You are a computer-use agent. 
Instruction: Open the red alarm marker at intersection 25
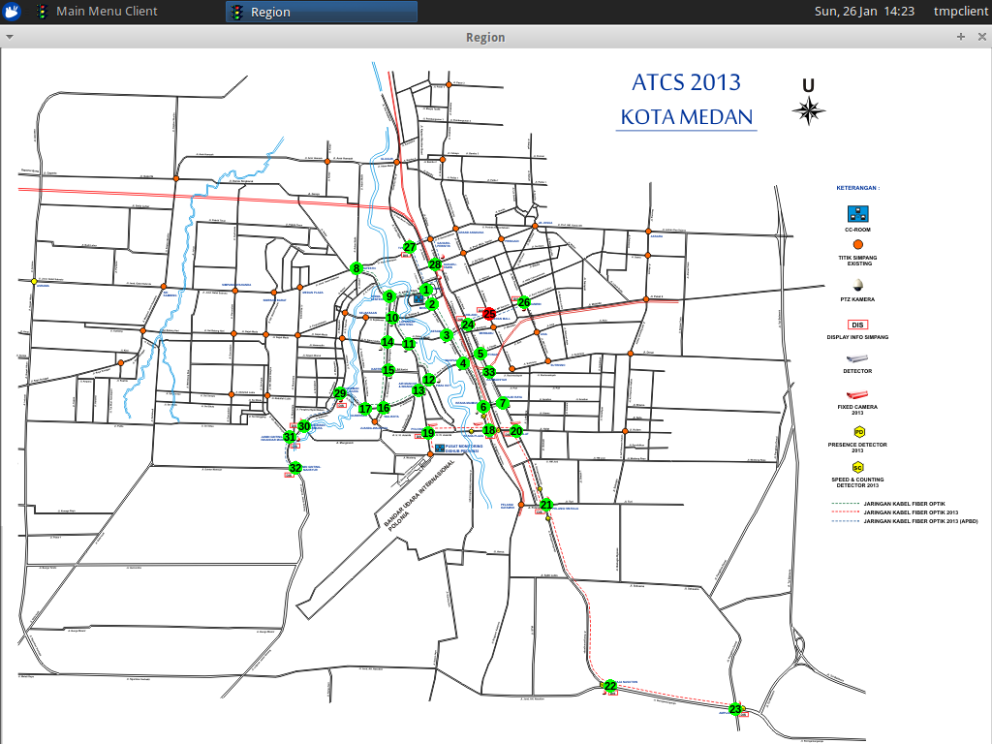[488, 315]
